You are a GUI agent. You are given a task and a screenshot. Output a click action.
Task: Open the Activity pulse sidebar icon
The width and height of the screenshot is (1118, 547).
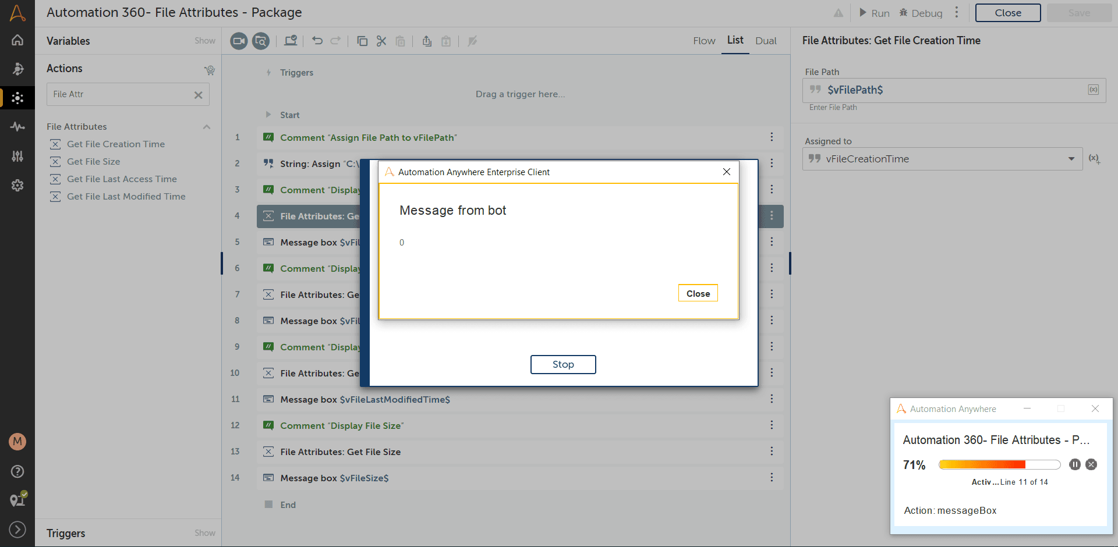coord(17,126)
